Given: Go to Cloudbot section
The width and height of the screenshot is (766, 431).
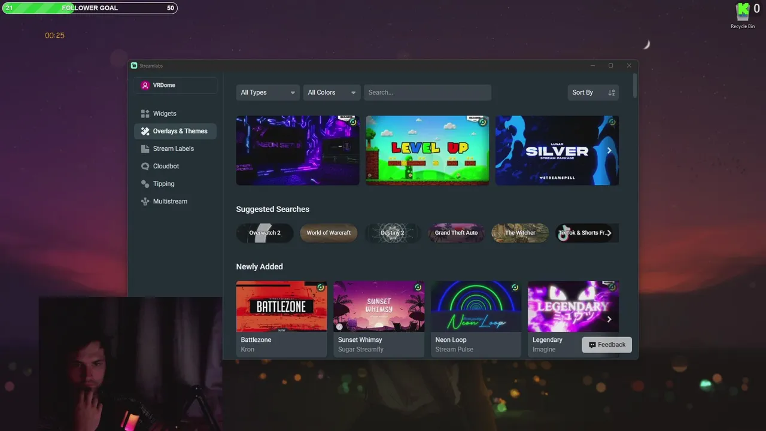Looking at the screenshot, I should pyautogui.click(x=175, y=166).
